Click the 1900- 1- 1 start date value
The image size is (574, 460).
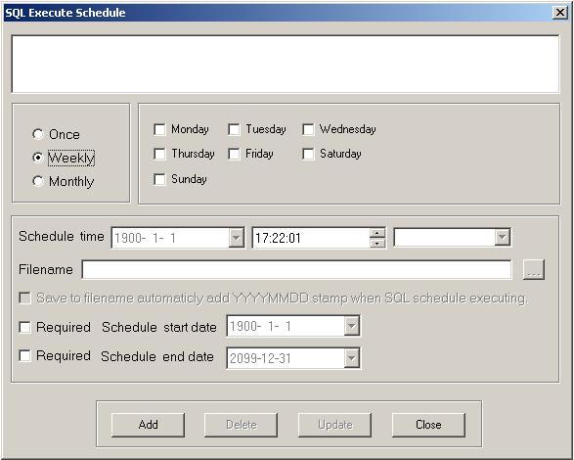point(260,326)
